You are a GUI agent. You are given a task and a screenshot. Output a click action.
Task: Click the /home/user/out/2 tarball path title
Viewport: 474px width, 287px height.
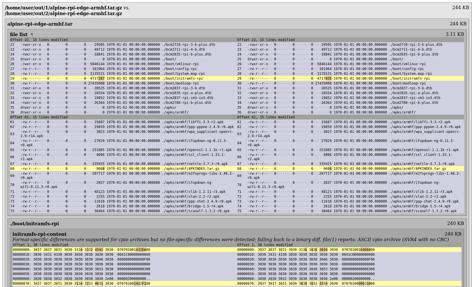63,13
